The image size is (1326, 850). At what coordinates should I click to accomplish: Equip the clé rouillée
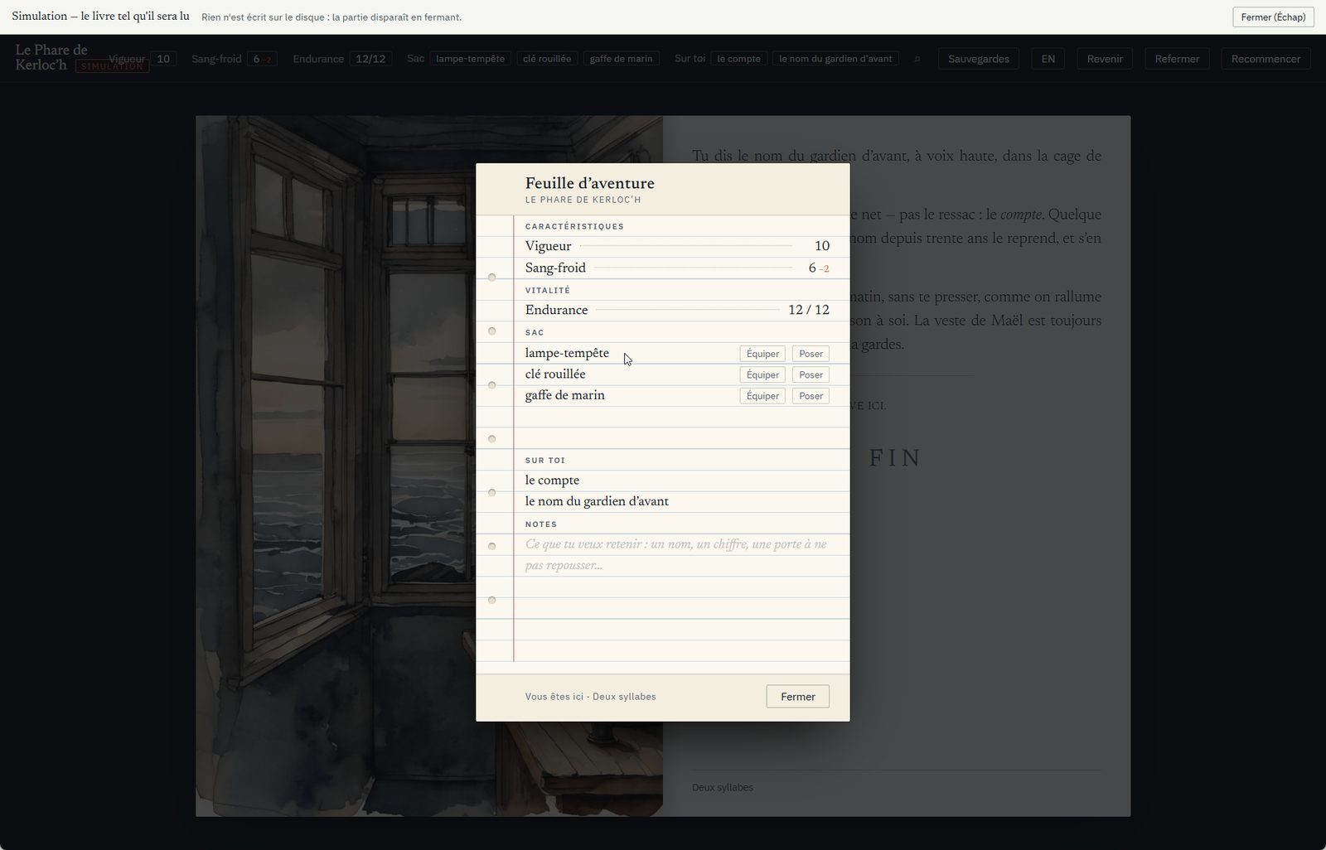coord(762,374)
